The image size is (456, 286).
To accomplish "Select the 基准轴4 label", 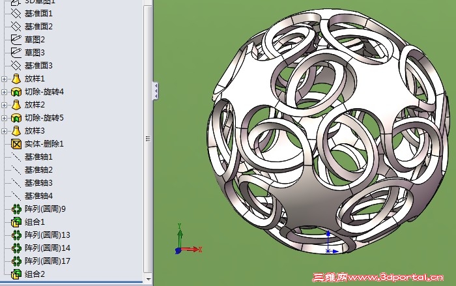I will click(38, 196).
